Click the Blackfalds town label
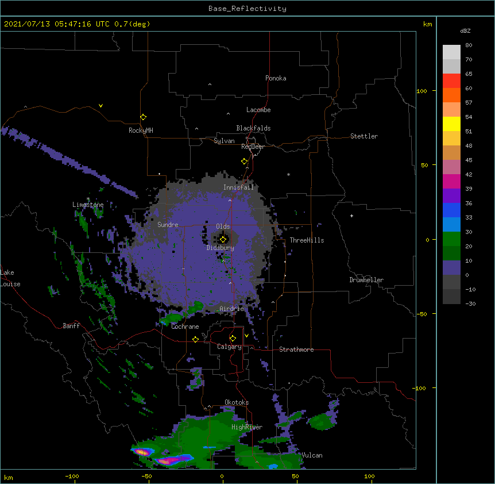The width and height of the screenshot is (495, 484). (x=253, y=128)
